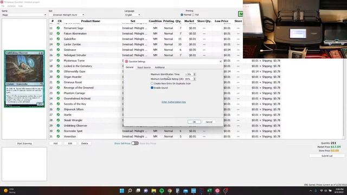
Task: Close the Quicklist Settings dialog
Action: coord(221,61)
